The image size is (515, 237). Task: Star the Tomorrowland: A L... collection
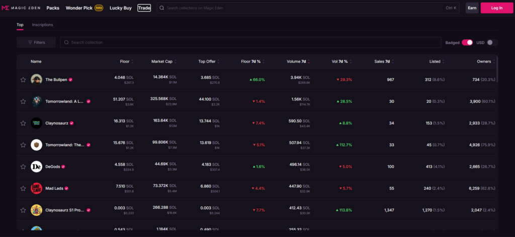pyautogui.click(x=23, y=101)
